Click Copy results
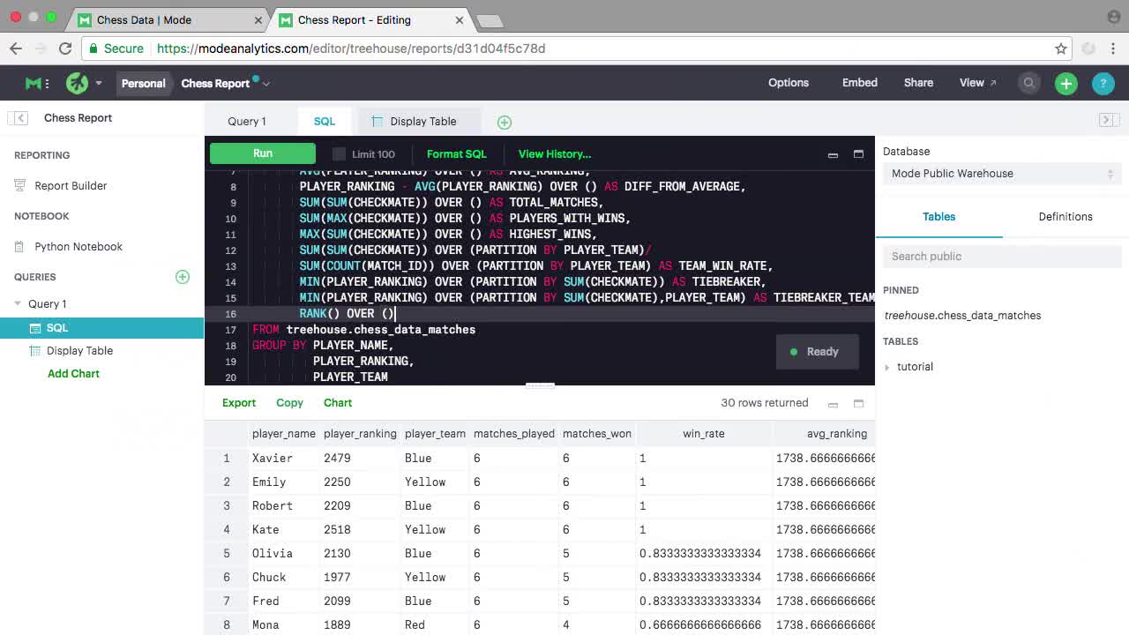Image resolution: width=1129 pixels, height=635 pixels. pos(289,403)
